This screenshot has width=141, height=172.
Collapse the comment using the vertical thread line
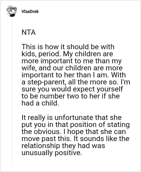pos(12,91)
